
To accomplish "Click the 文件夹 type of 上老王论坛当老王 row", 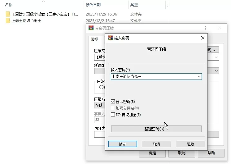I will 136,21.
